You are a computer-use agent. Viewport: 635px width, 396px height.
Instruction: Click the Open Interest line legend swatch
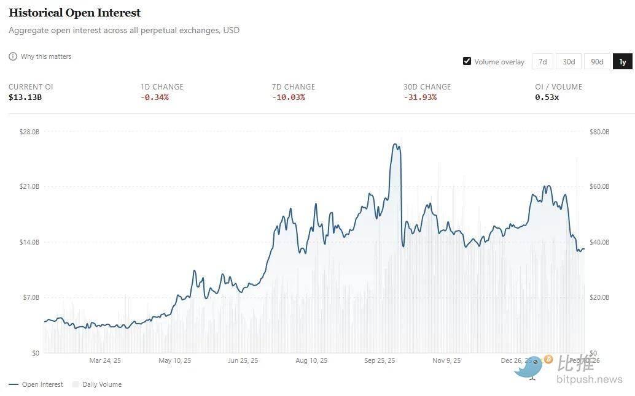coord(14,384)
